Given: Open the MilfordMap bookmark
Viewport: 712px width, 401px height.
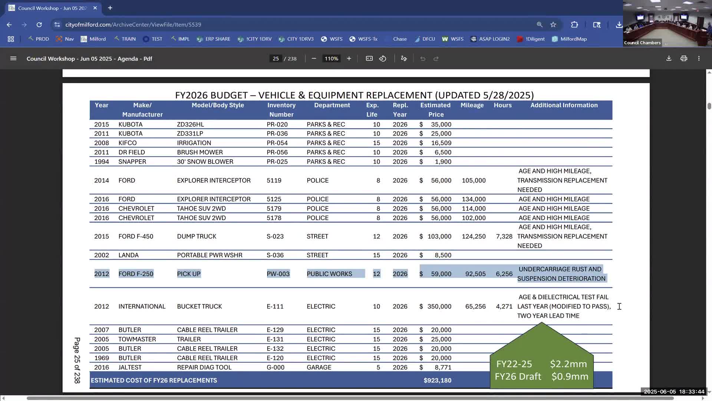Looking at the screenshot, I should 569,39.
